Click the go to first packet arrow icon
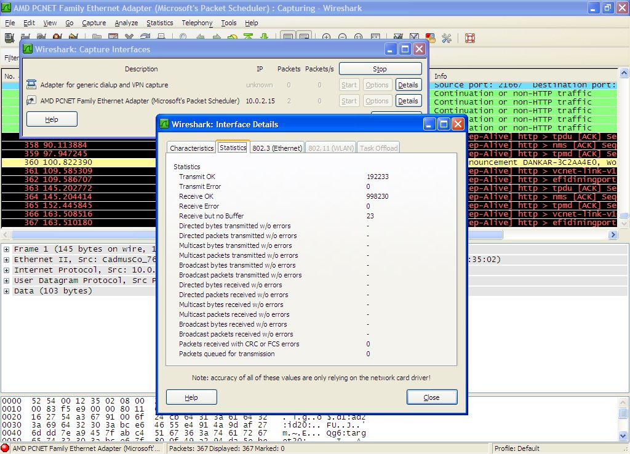This screenshot has width=630, height=454. (x=248, y=38)
